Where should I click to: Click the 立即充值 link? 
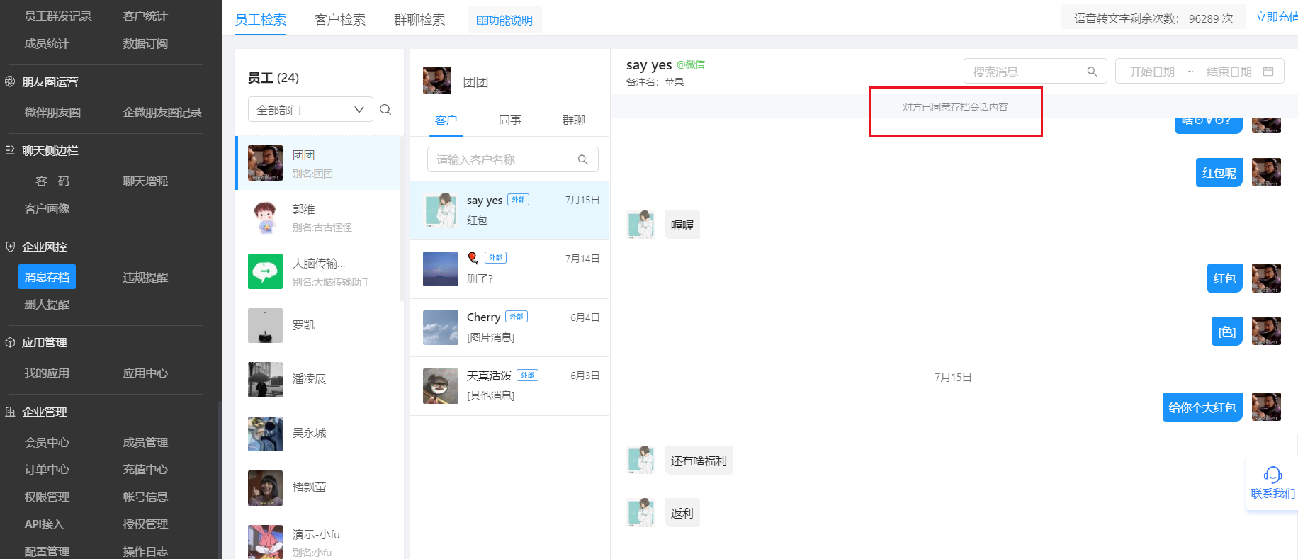coord(1277,17)
